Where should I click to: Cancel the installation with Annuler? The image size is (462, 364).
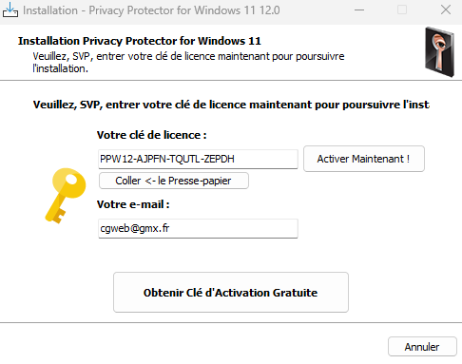(422, 347)
